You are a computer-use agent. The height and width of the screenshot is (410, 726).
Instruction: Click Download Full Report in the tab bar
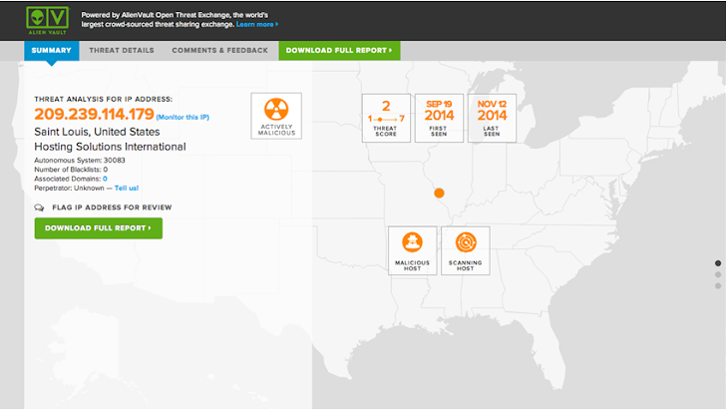(338, 50)
